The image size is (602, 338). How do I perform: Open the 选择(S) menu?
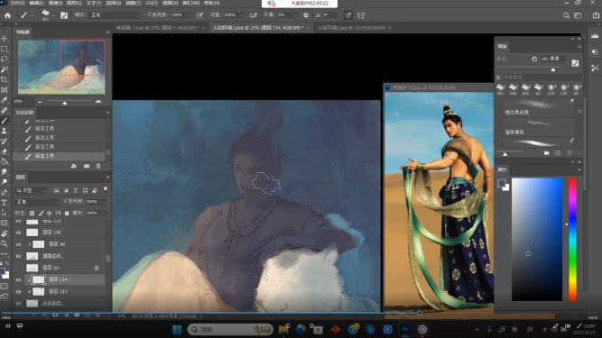point(113,3)
